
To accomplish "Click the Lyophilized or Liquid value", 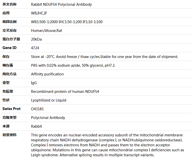I will click(x=48, y=100).
